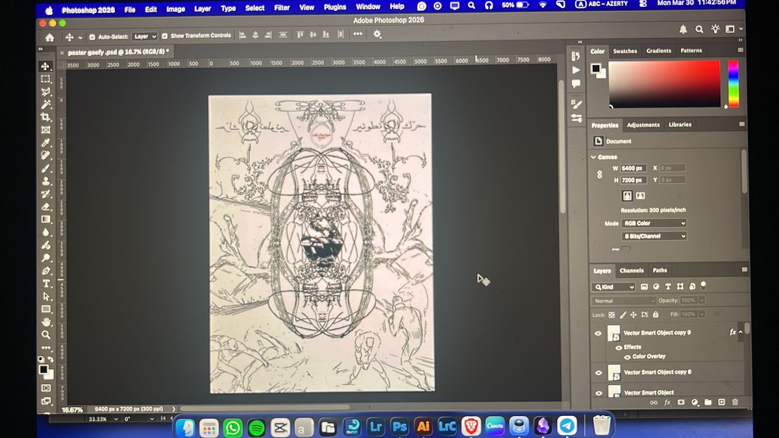Open the Opacity dropdown arrow
Screen dimensions: 779x438
pos(701,300)
